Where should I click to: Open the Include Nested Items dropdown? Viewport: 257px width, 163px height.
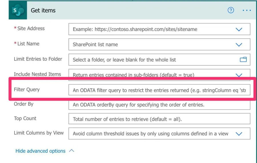pos(239,75)
